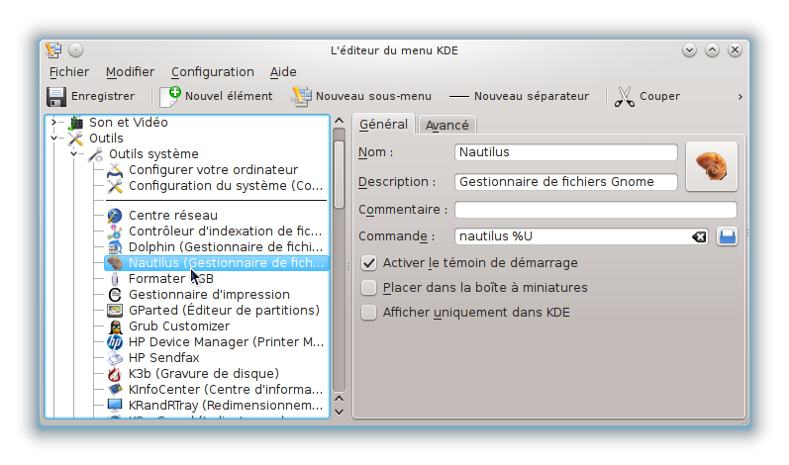Click the Grub Customizer penguin icon
789x465 pixels.
(x=115, y=326)
